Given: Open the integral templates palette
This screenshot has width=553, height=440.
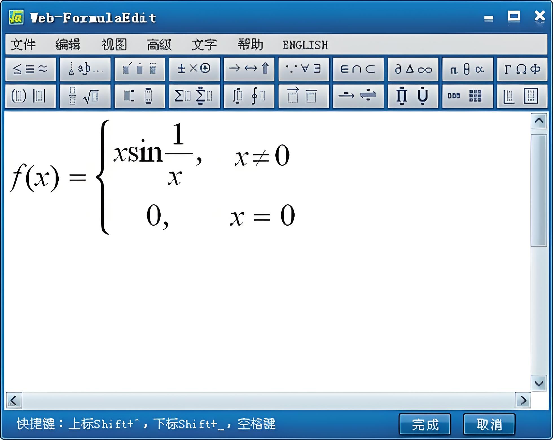Looking at the screenshot, I should [249, 96].
